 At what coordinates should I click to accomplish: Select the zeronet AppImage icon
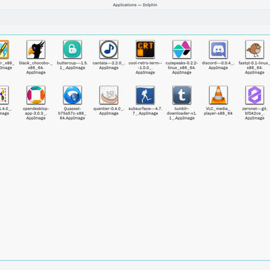pyautogui.click(x=254, y=95)
